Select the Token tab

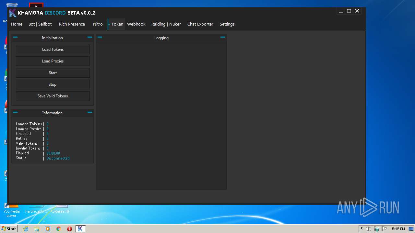click(117, 24)
